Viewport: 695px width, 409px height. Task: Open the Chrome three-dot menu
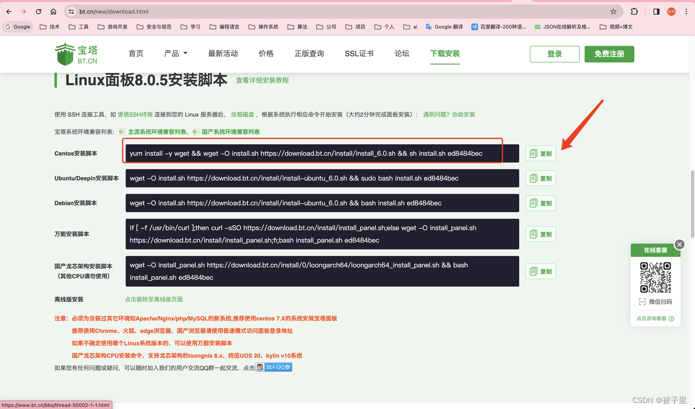pyautogui.click(x=687, y=11)
